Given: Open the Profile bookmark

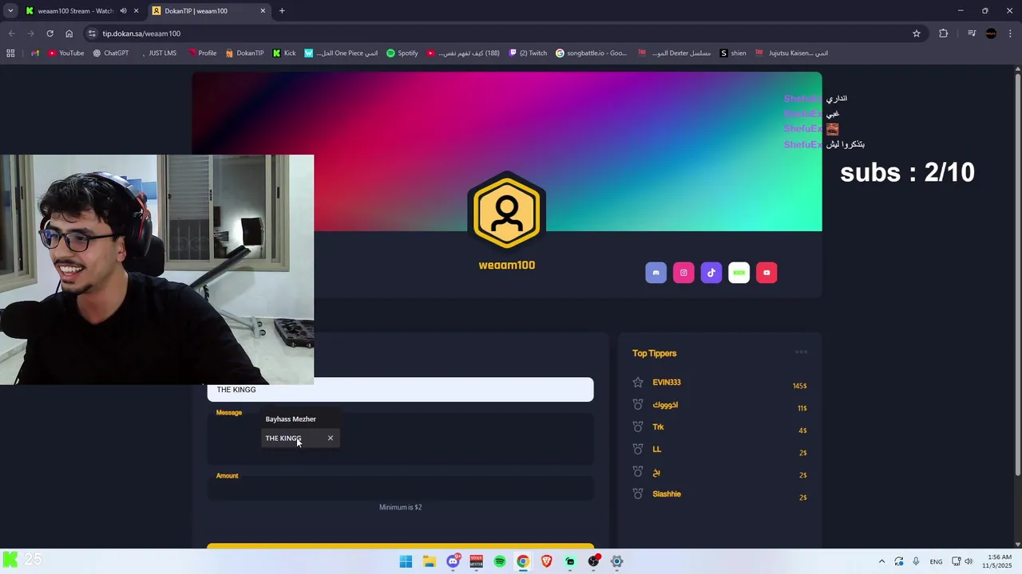Looking at the screenshot, I should [x=202, y=53].
